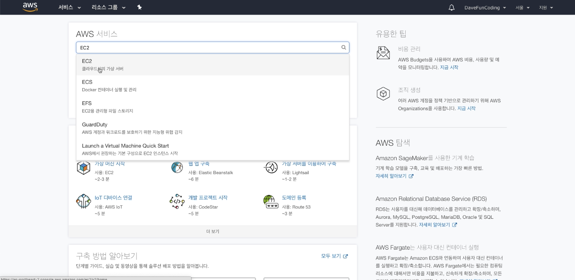The width and height of the screenshot is (575, 280).
Task: Click the cost management receipt icon
Action: [x=383, y=53]
